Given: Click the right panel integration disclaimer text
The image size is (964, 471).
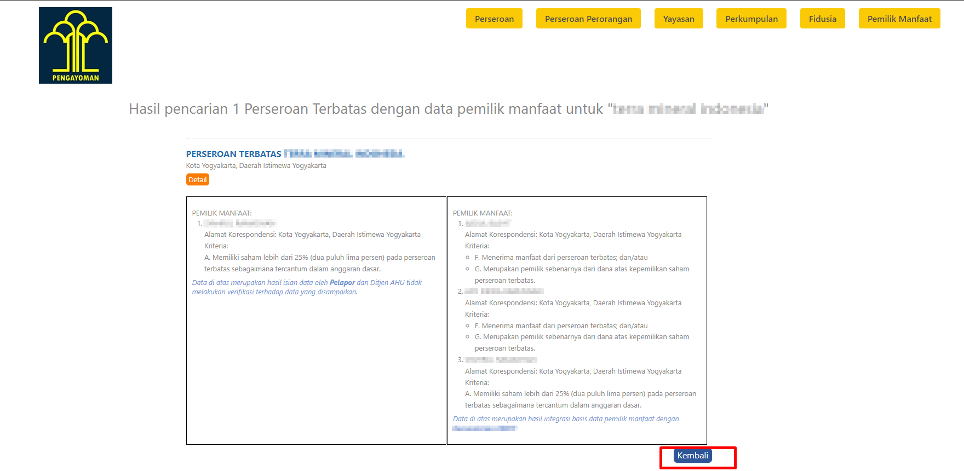Looking at the screenshot, I should click(x=565, y=419).
